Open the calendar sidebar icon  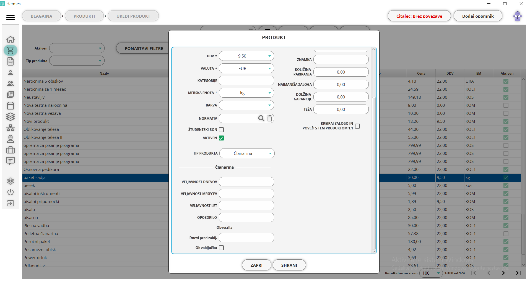coord(11,106)
